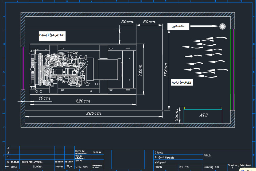256x171 pixels.
Task: Click the floor drain circle symbol
Action: coord(223,26)
